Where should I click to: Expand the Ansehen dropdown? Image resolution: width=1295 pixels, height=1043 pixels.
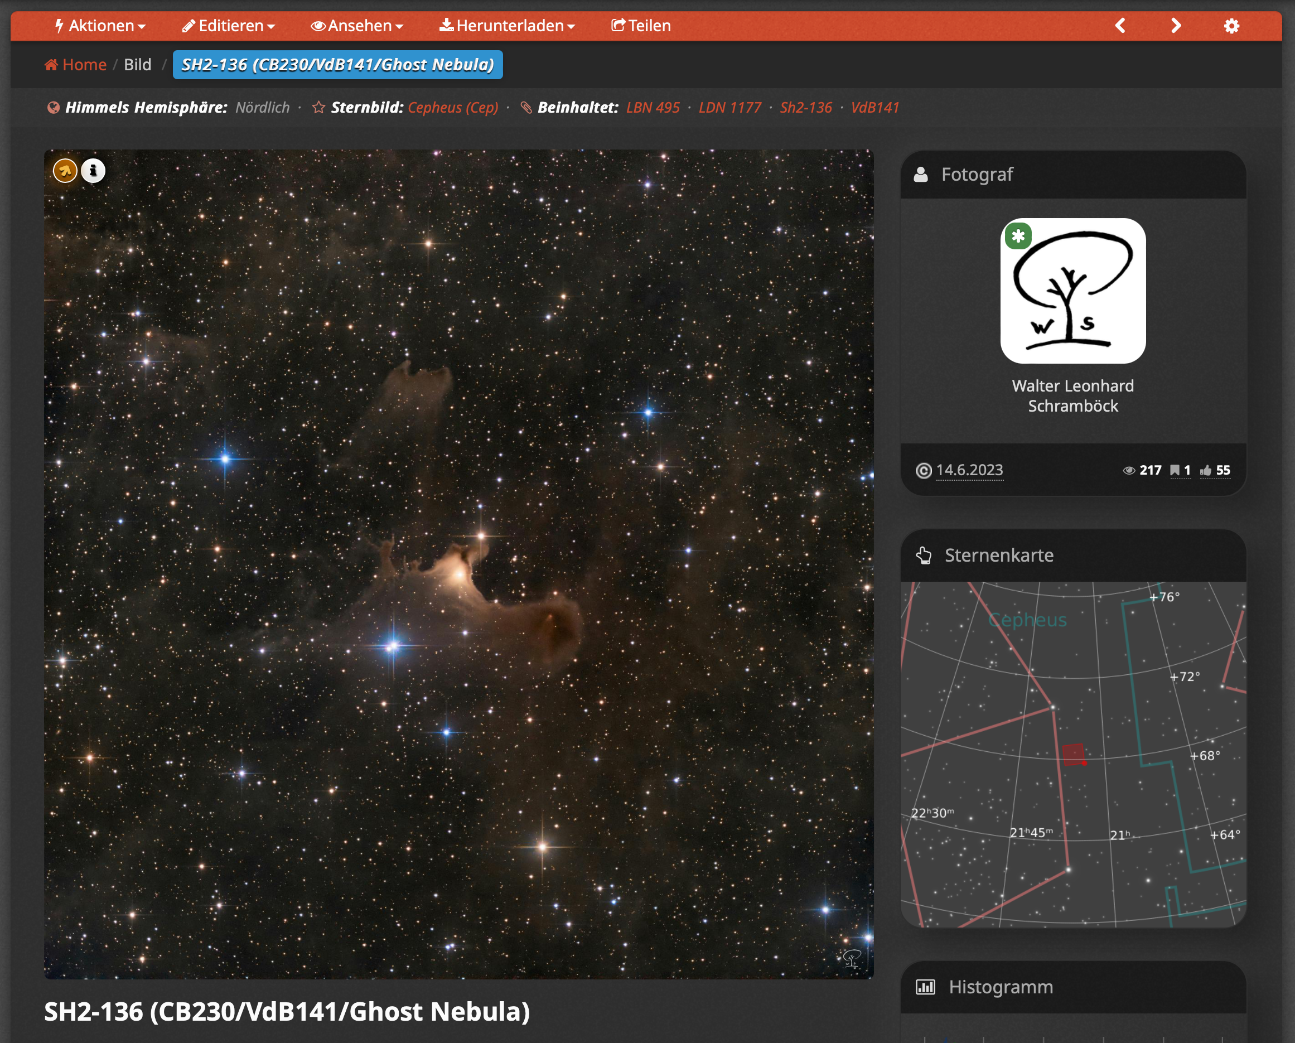[357, 26]
